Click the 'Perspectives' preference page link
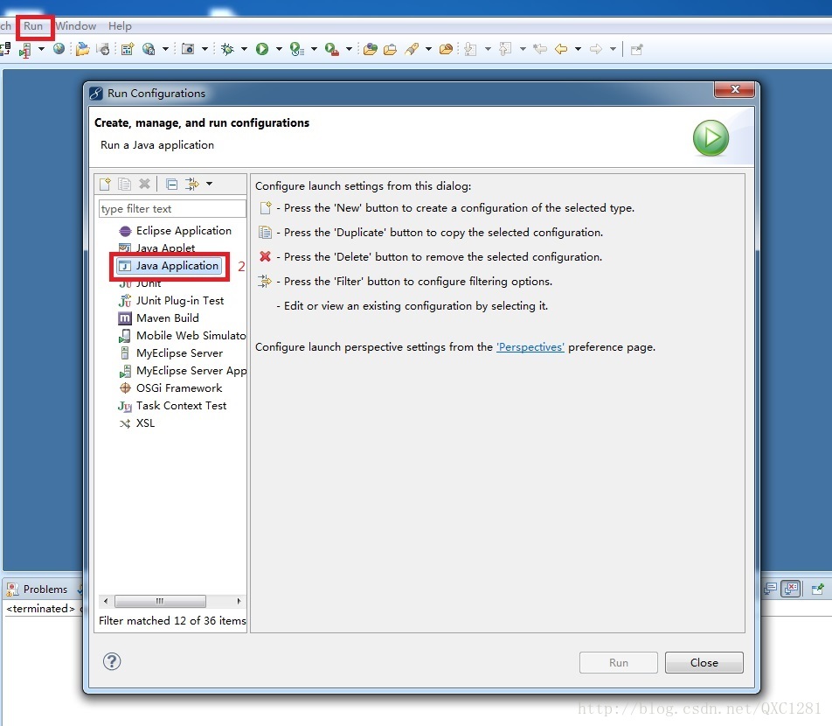 [530, 347]
